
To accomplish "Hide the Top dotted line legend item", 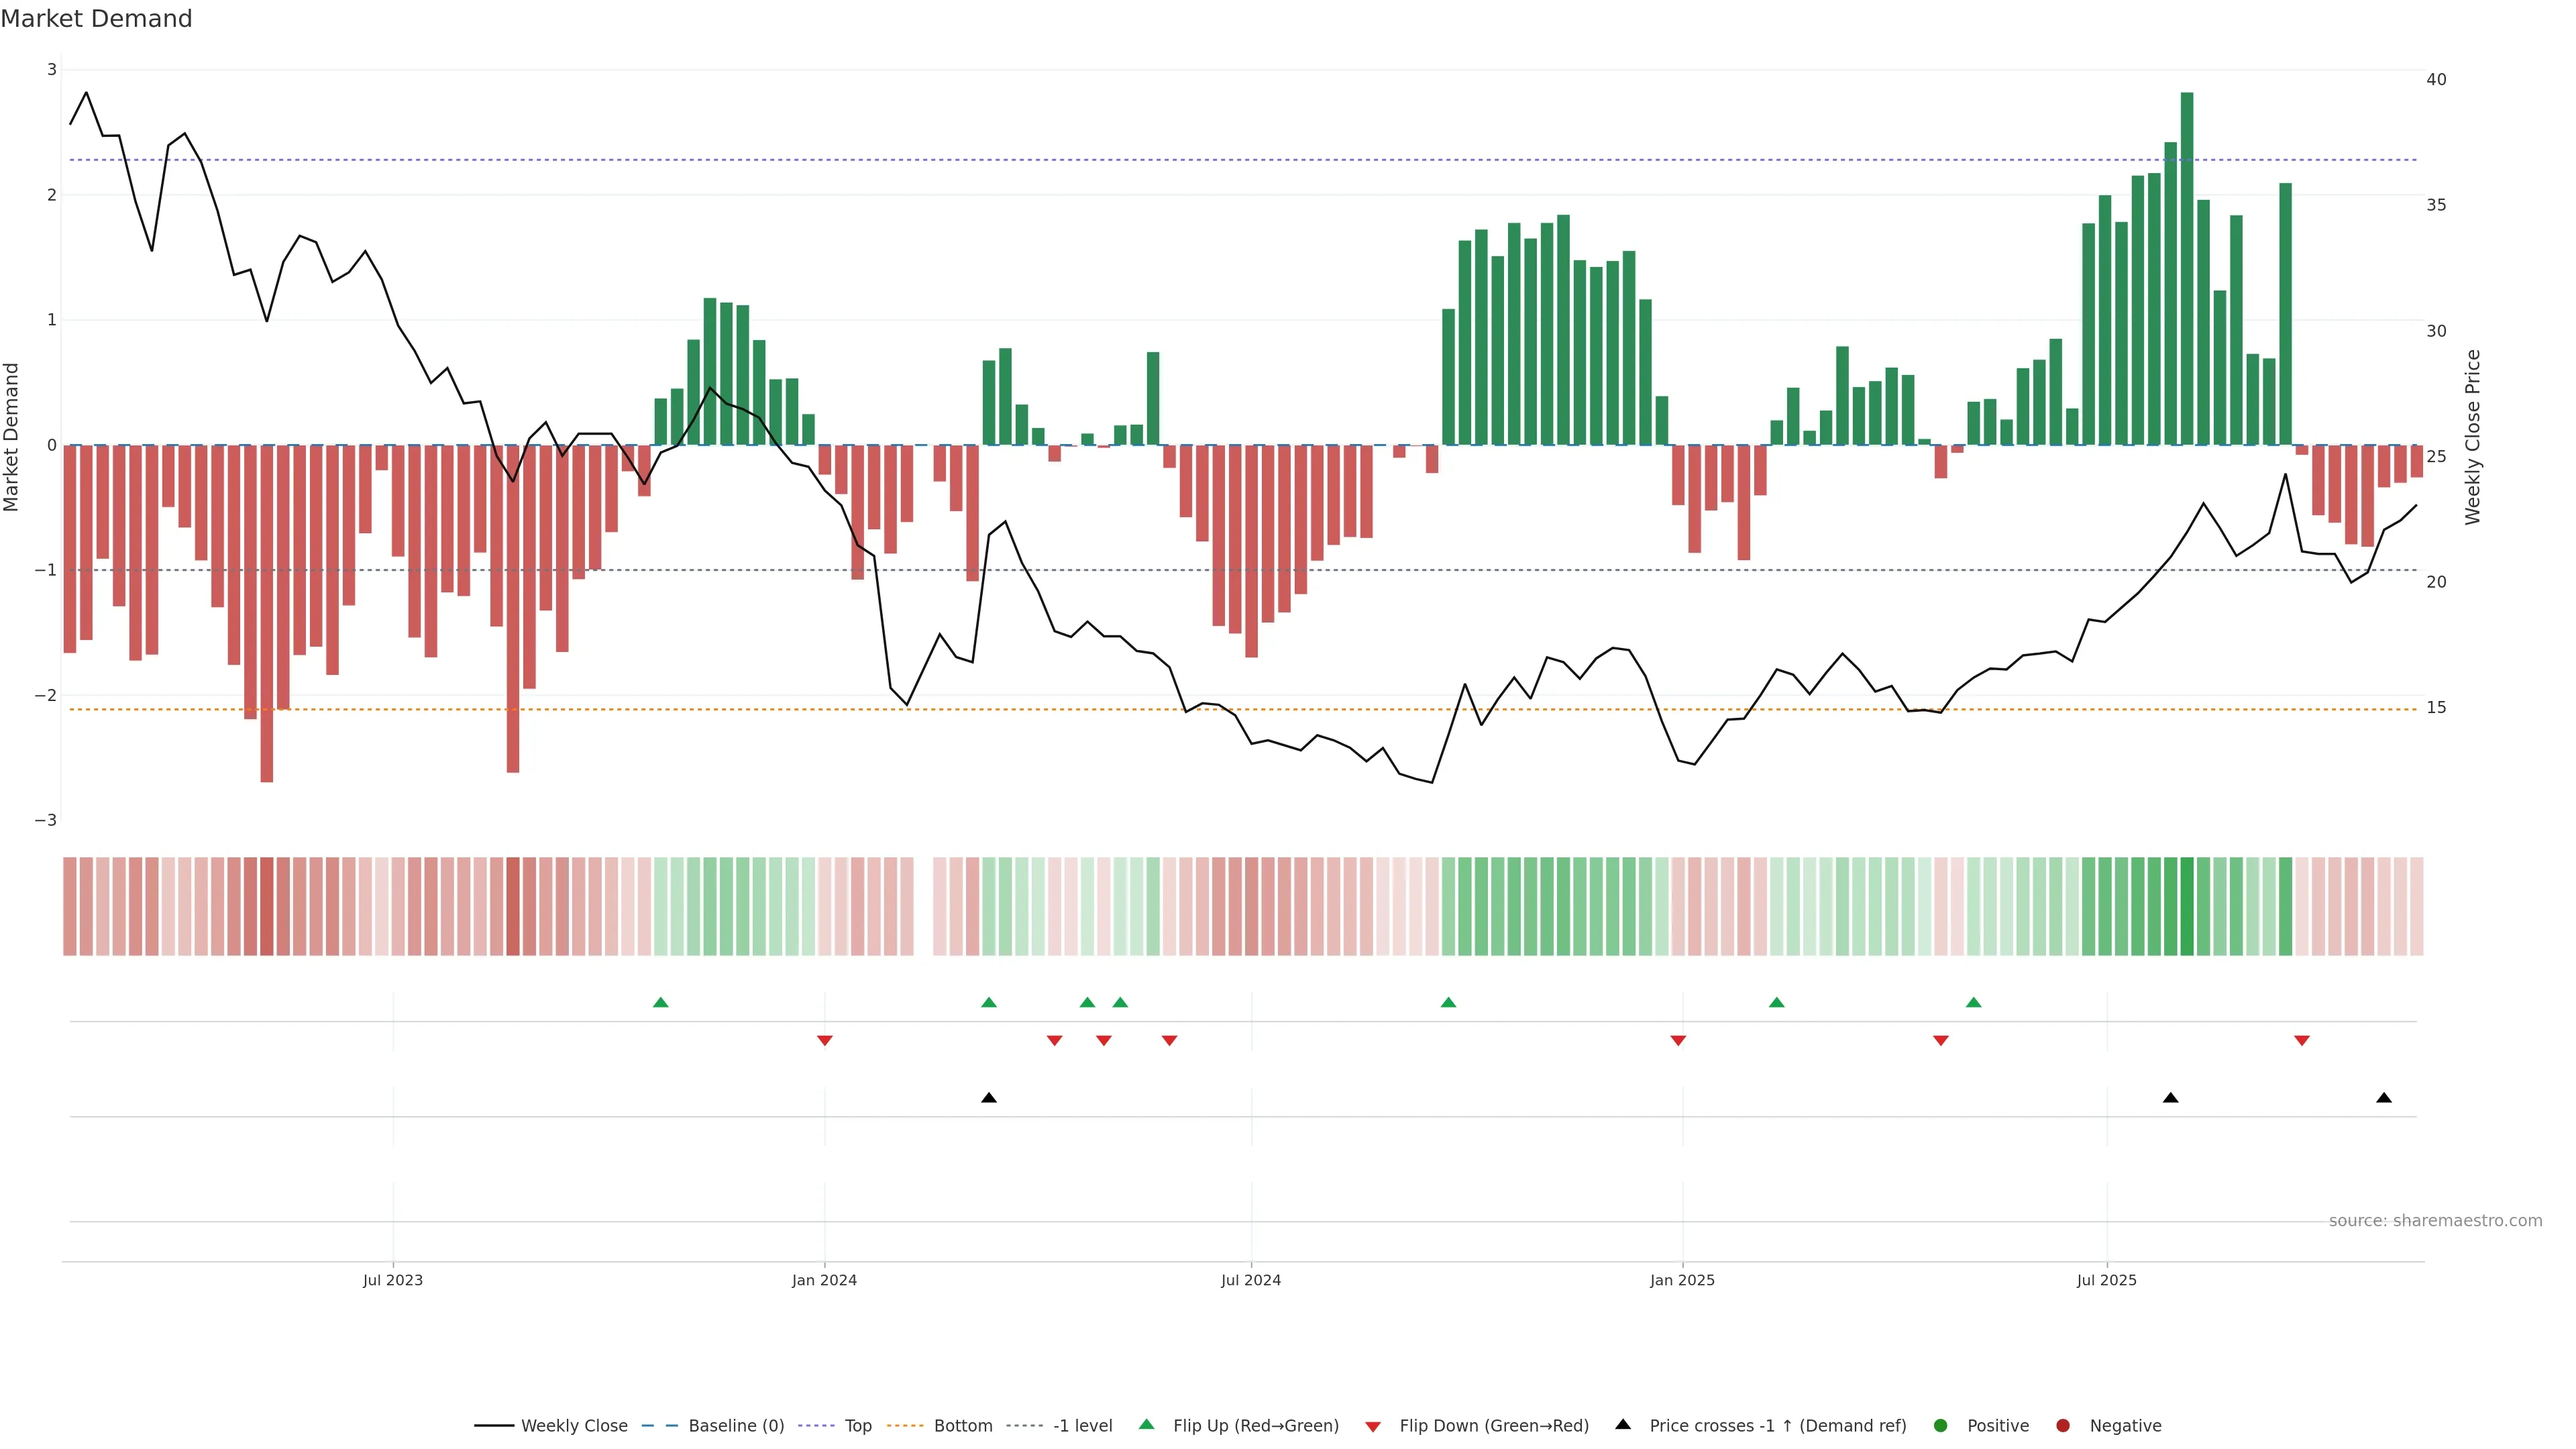I will tap(857, 1426).
